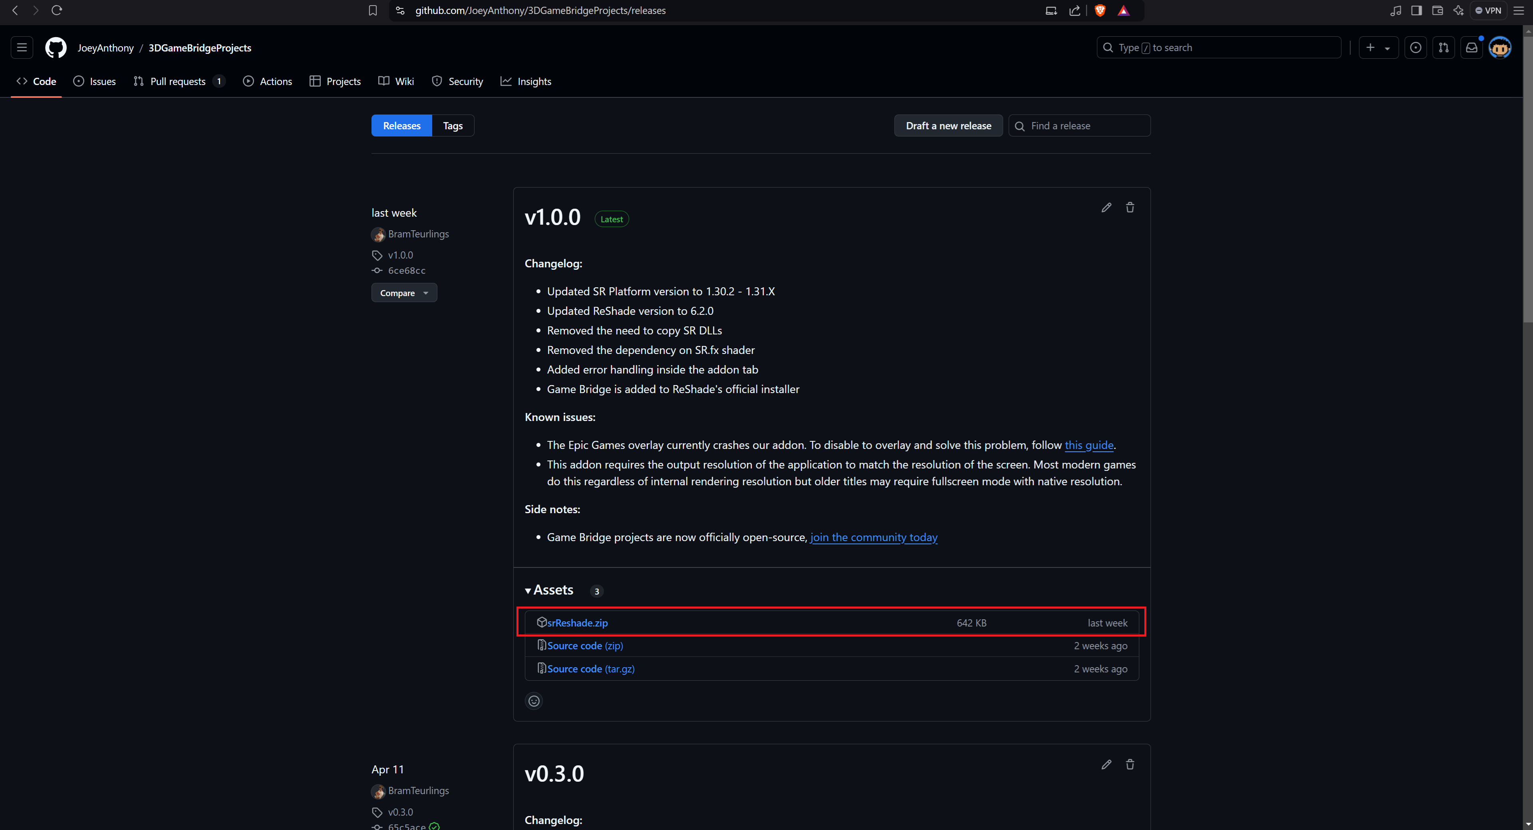Screen dimensions: 1533x830
Task: Click the cast/send tab icon in address bar
Action: click(x=1051, y=10)
